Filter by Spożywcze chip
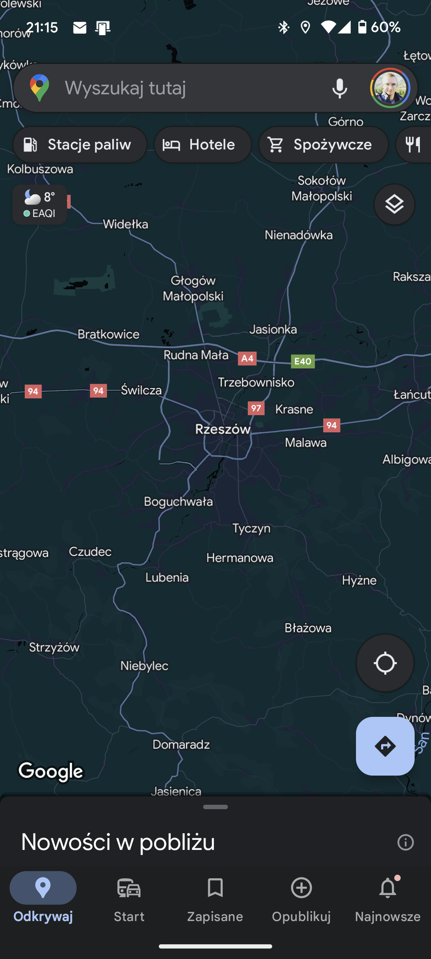431x959 pixels. pyautogui.click(x=323, y=145)
